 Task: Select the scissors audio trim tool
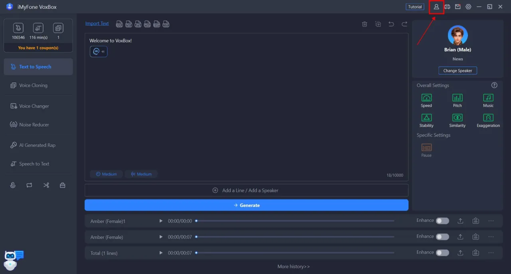pos(46,185)
